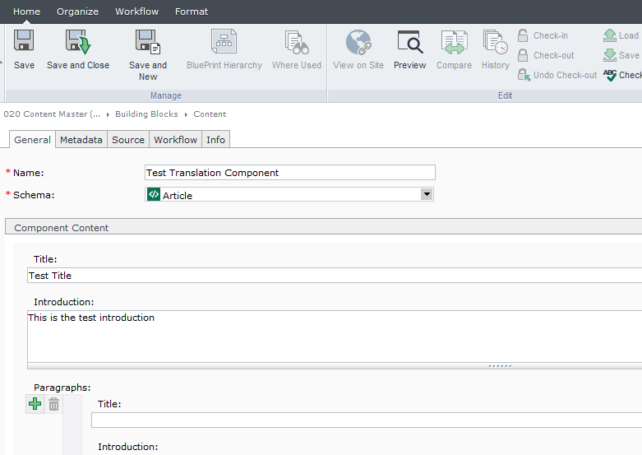The image size is (642, 455).
Task: Add a new paragraph with green plus
Action: coord(35,404)
